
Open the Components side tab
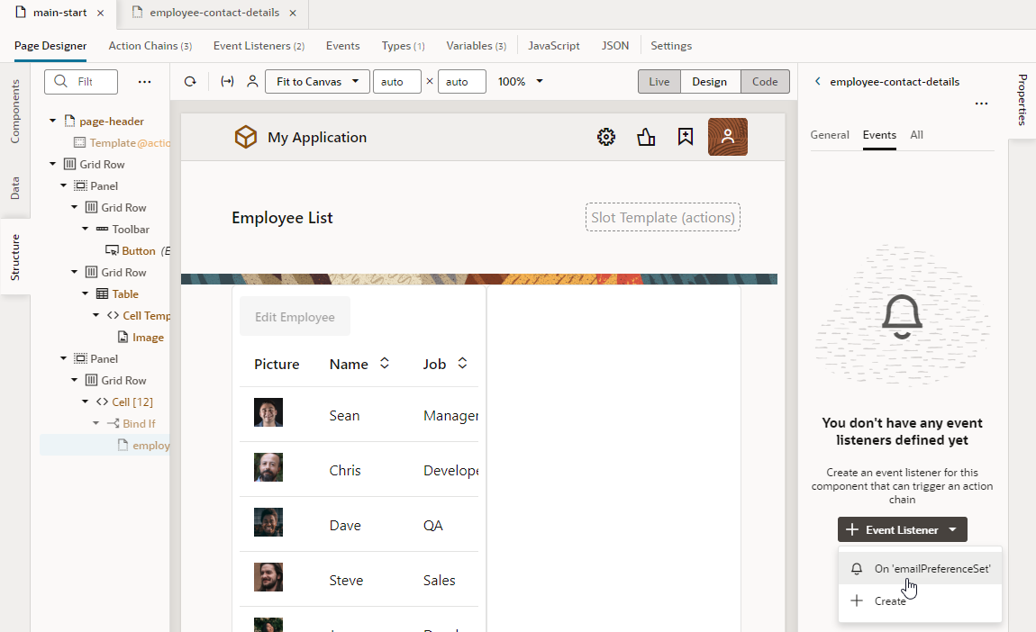[x=14, y=111]
